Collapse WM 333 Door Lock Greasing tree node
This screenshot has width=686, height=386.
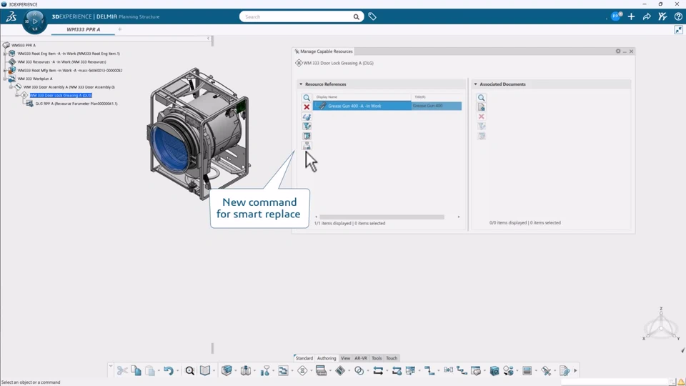[17, 95]
